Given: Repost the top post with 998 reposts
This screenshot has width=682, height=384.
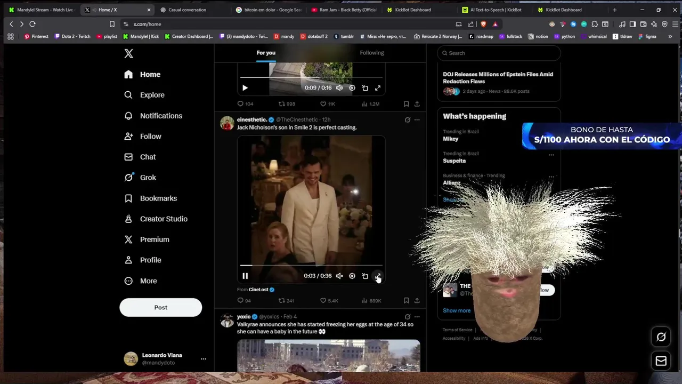Looking at the screenshot, I should (287, 104).
